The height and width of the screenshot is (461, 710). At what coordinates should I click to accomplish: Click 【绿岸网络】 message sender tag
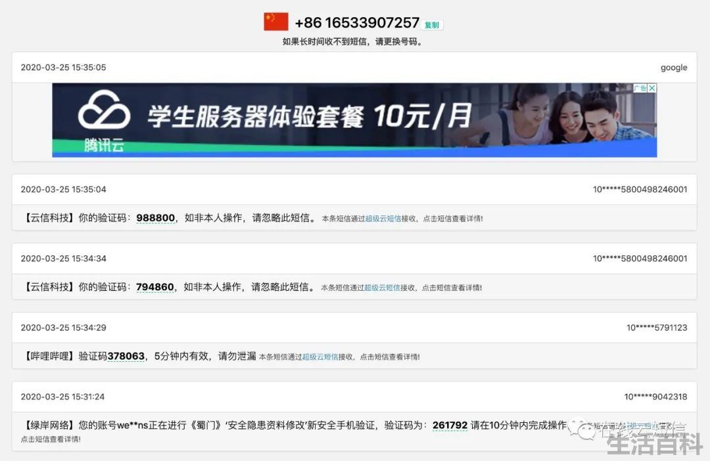(x=49, y=426)
